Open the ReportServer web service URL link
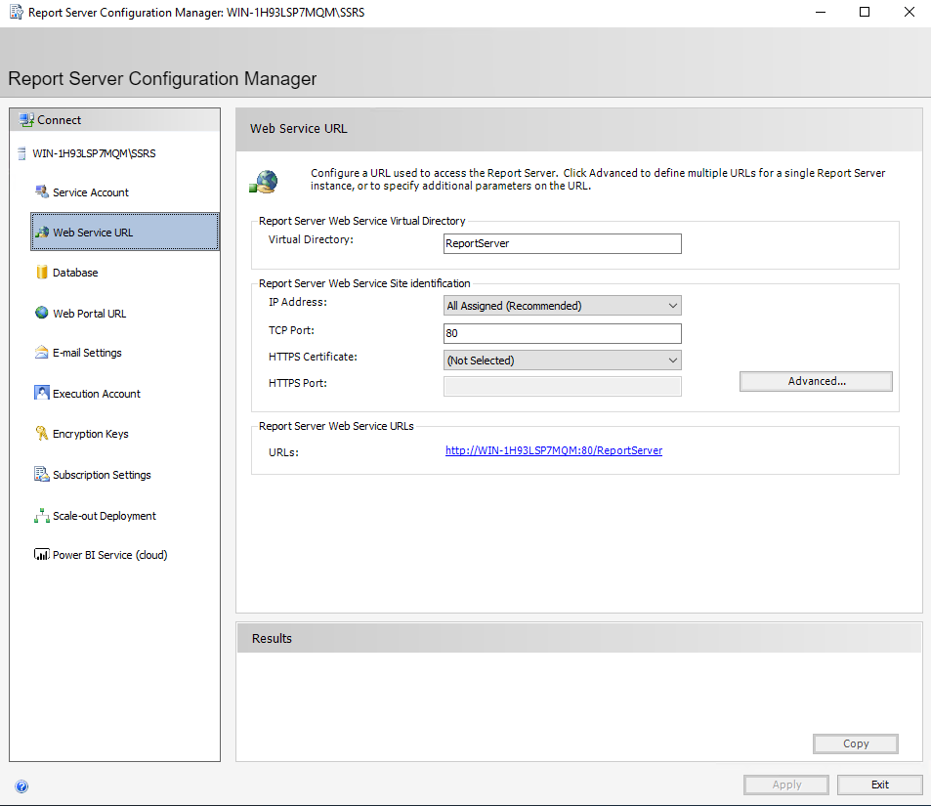 (553, 450)
